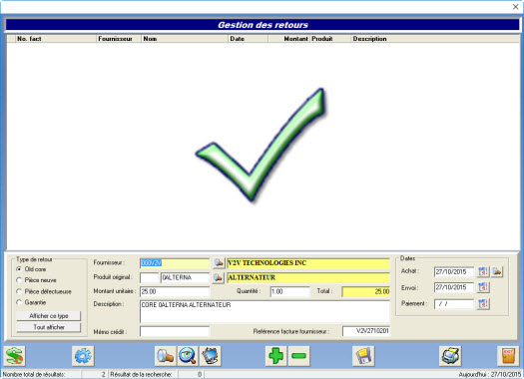Click the green plus add-record icon
The width and height of the screenshot is (524, 379).
276,356
